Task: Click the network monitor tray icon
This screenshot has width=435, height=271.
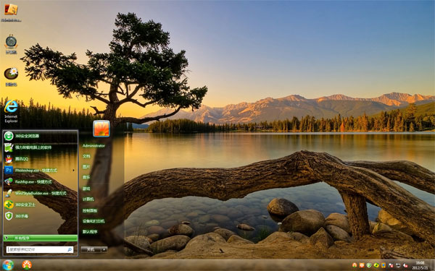Action: [398, 265]
